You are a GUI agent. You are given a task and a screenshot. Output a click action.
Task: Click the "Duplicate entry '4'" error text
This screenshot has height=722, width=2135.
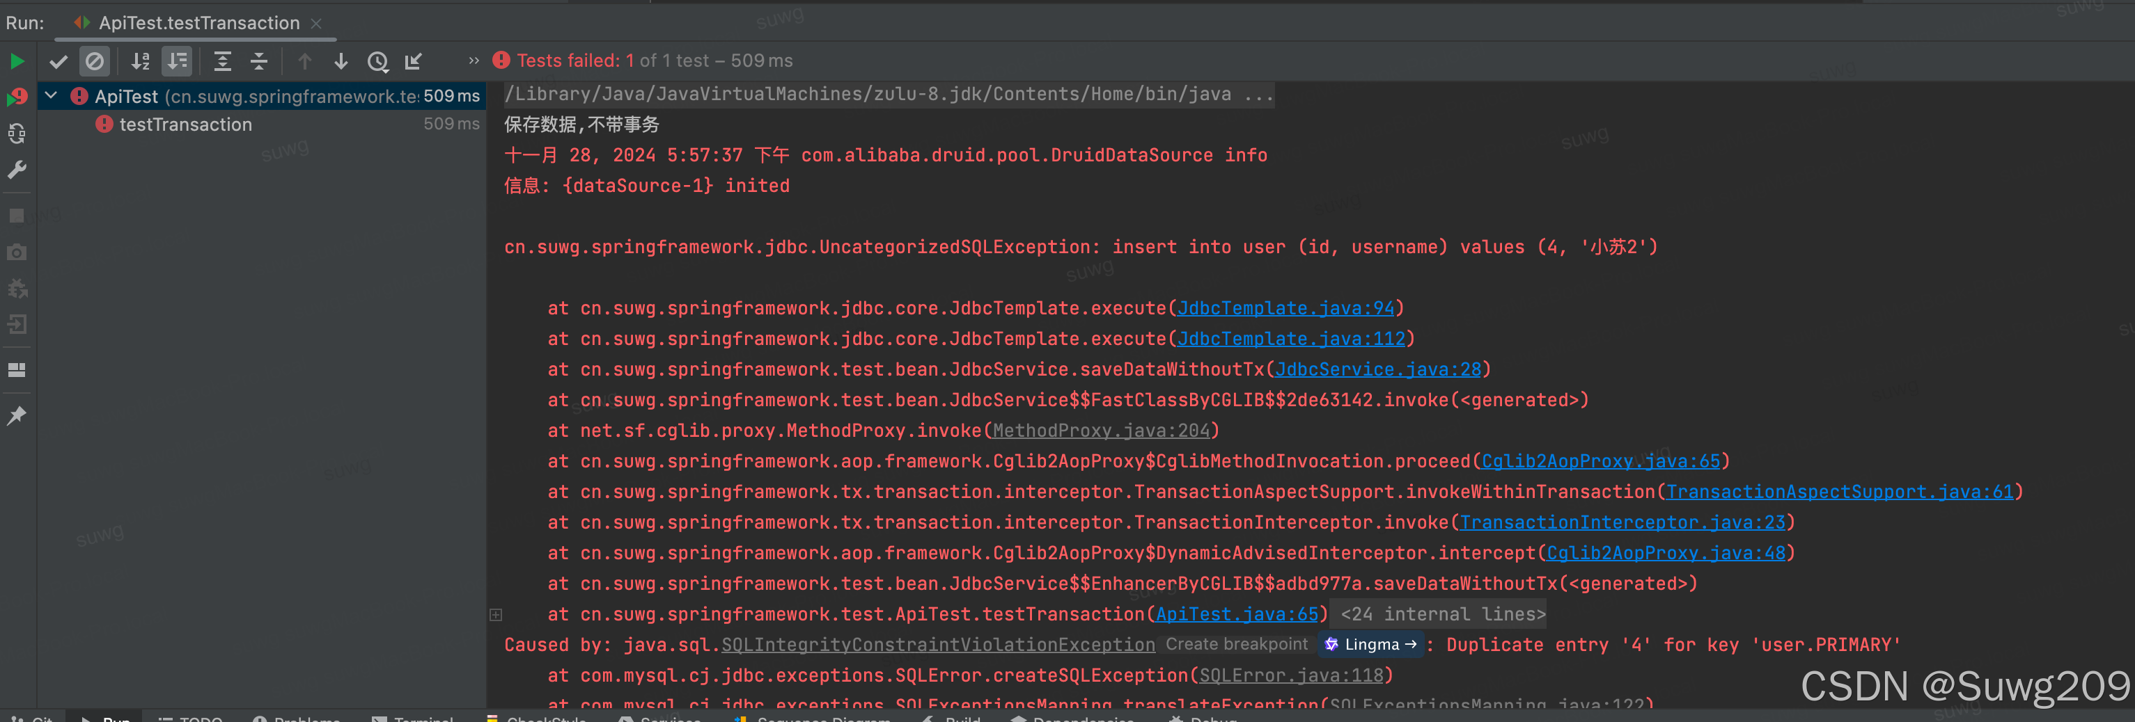pos(1551,645)
